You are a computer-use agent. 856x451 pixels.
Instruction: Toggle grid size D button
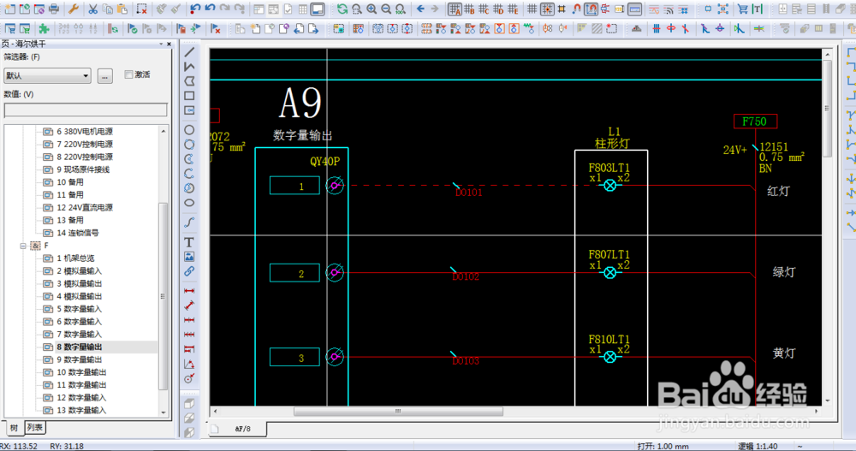tap(498, 9)
